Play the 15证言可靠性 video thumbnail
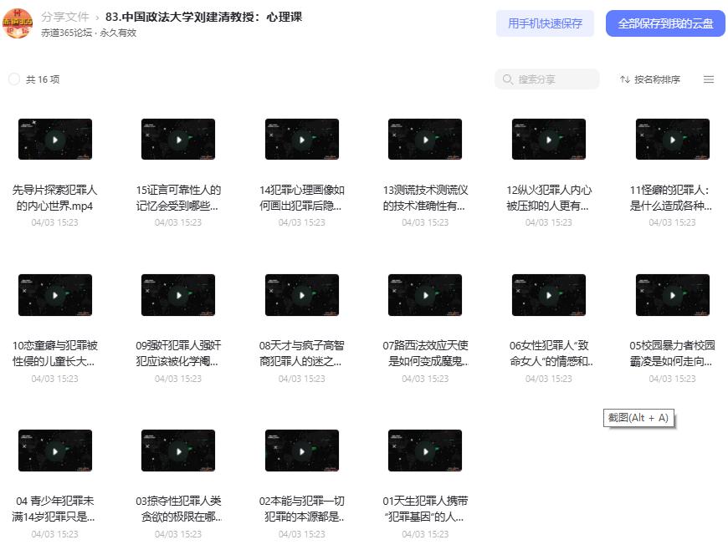Viewport: 728px width, 550px height. tap(178, 139)
